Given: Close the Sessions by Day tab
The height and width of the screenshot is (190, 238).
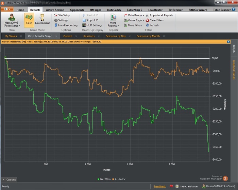Looking at the screenshot, I should [130, 36].
